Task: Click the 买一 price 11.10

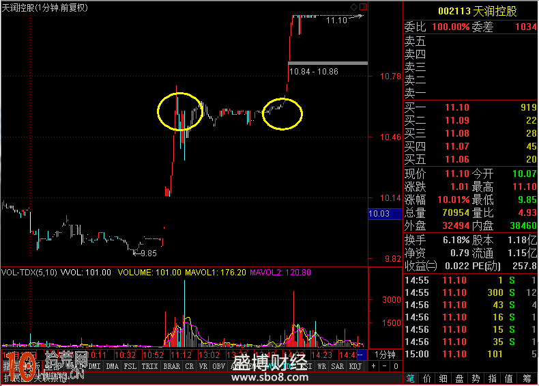Action: pos(457,107)
